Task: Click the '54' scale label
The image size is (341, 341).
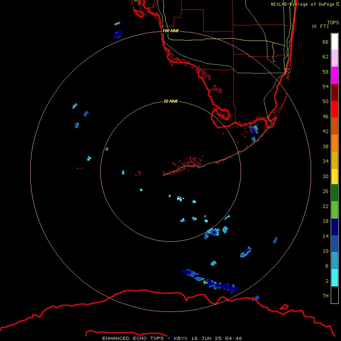Action: click(325, 86)
